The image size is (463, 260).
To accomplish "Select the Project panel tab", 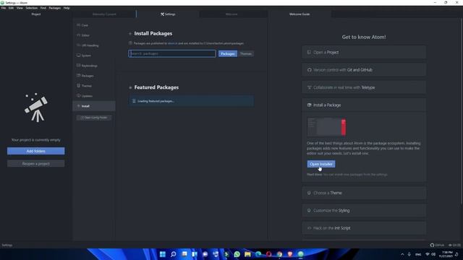I will click(36, 14).
